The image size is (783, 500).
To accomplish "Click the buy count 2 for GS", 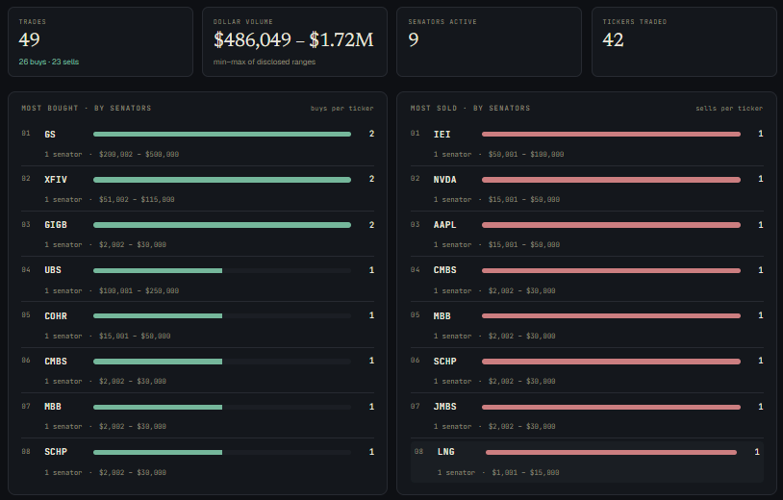I will point(371,134).
